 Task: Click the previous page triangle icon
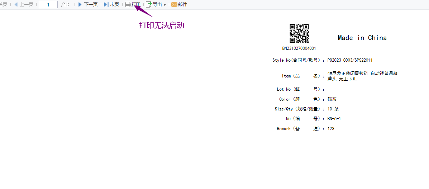pyautogui.click(x=16, y=5)
